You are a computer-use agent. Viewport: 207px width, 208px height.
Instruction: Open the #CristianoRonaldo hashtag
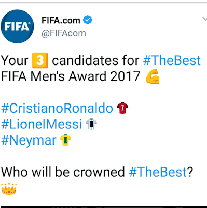coord(57,108)
